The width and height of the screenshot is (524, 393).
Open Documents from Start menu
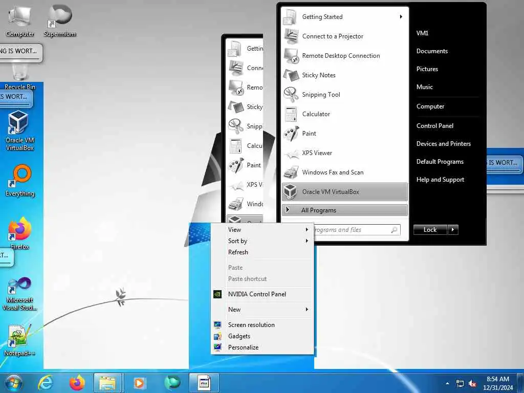pyautogui.click(x=432, y=51)
